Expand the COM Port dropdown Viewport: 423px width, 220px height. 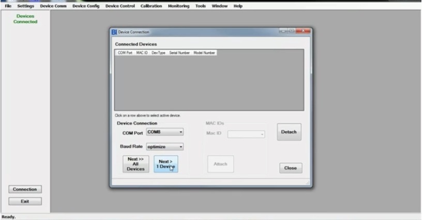click(181, 132)
